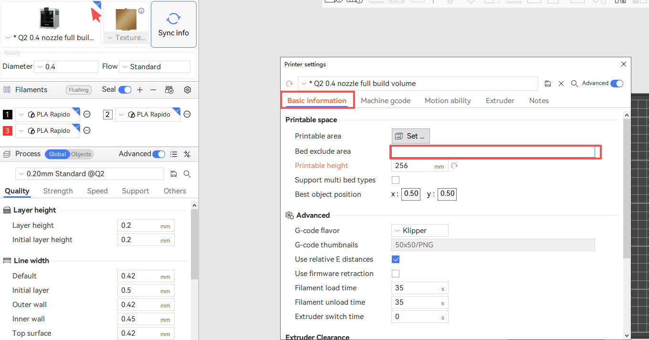Add a filament with the plus icon
Image resolution: width=649 pixels, height=340 pixels.
pyautogui.click(x=140, y=90)
